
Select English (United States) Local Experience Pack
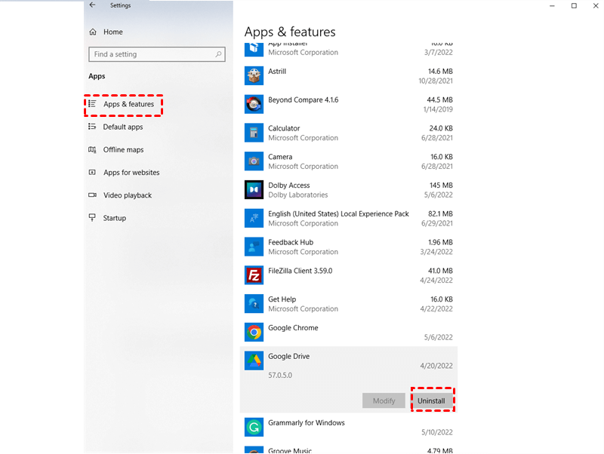pos(338,214)
